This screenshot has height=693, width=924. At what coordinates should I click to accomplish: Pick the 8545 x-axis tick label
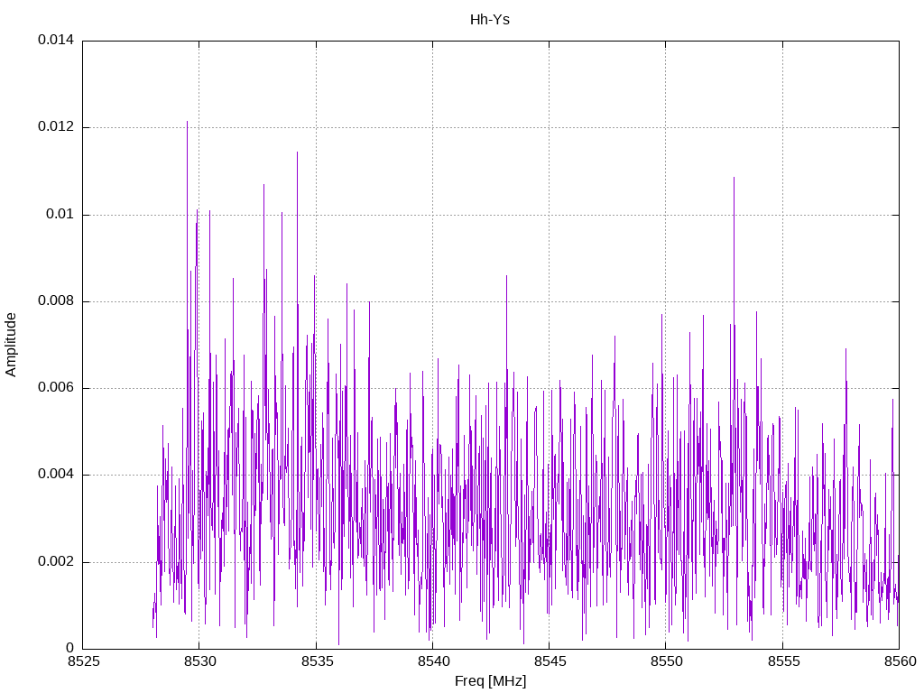549,661
